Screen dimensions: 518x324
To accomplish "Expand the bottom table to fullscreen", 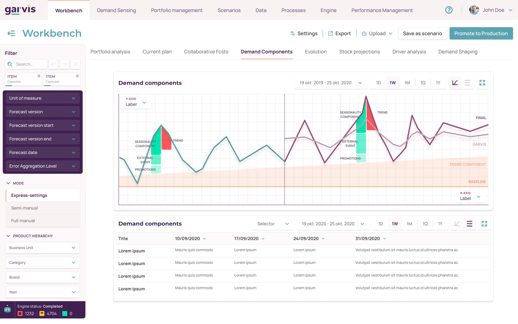I will [x=484, y=224].
